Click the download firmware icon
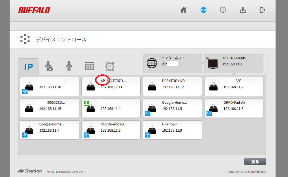The height and width of the screenshot is (177, 288). point(243,10)
